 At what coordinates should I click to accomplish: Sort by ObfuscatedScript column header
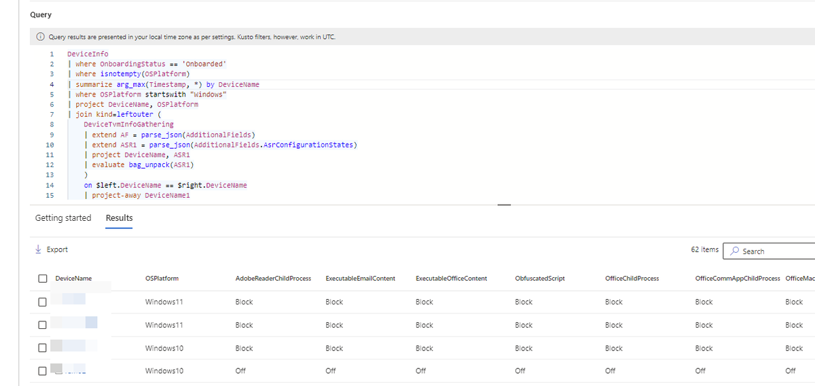pos(540,279)
